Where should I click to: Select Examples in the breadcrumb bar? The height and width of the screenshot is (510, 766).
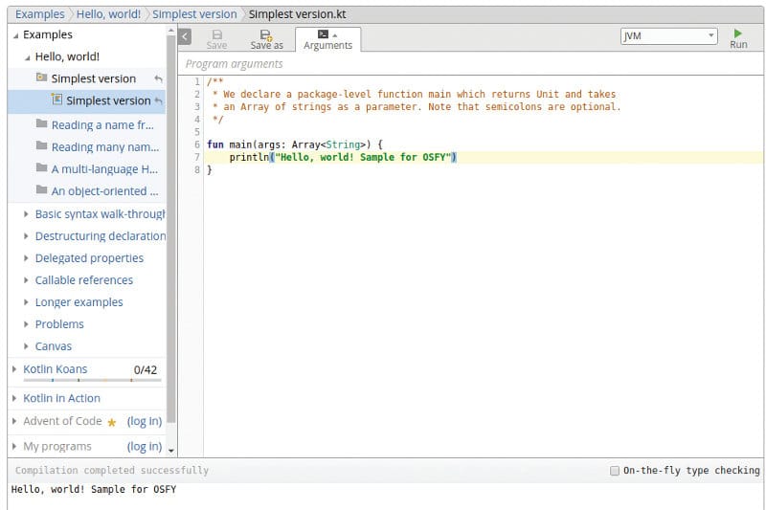pos(39,14)
